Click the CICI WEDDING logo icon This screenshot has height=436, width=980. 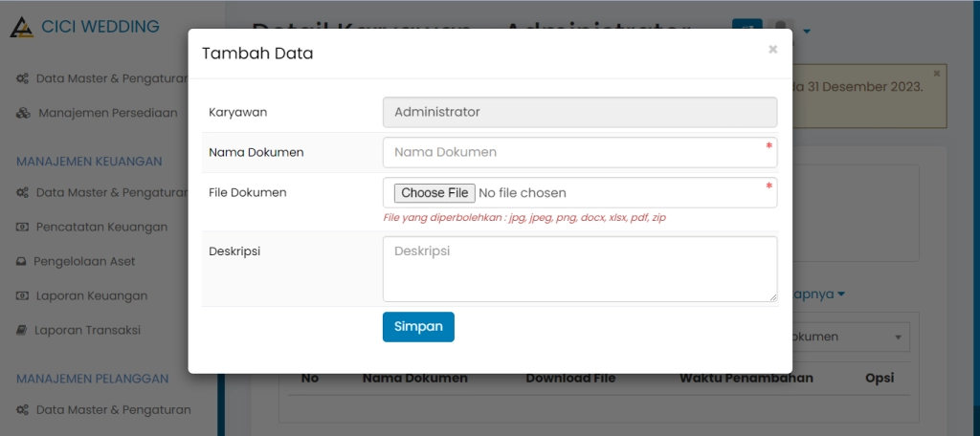[x=22, y=27]
